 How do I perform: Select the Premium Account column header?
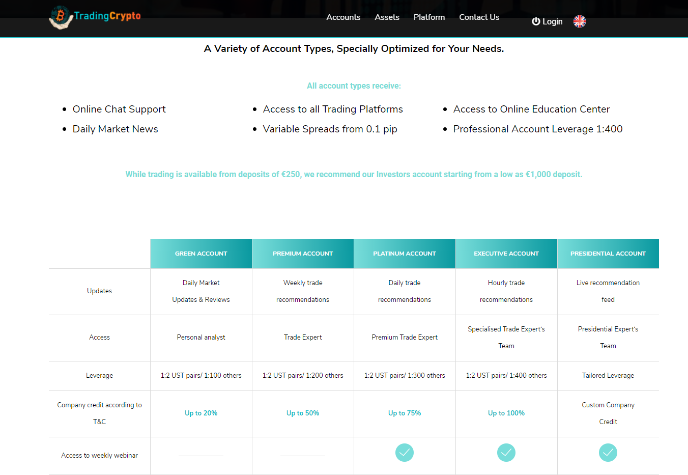[303, 254]
